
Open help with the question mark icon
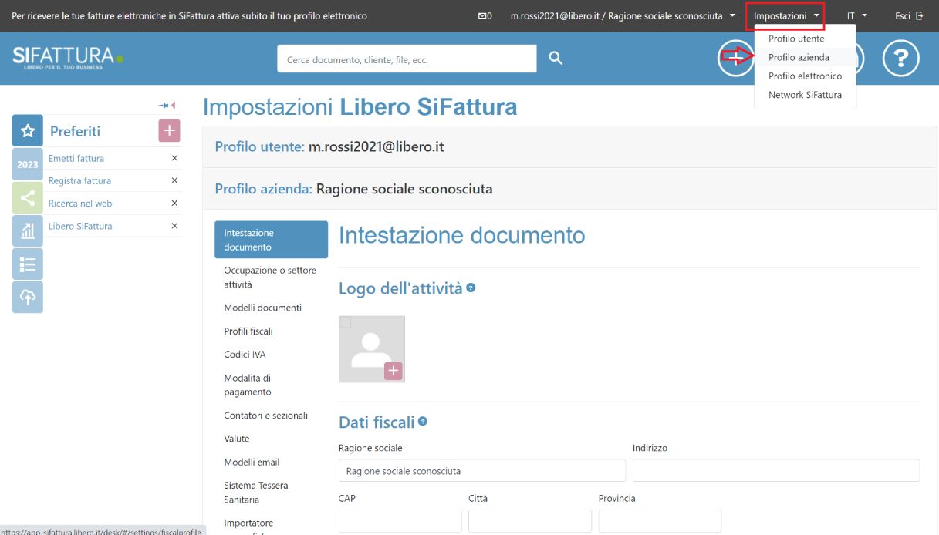tap(901, 59)
